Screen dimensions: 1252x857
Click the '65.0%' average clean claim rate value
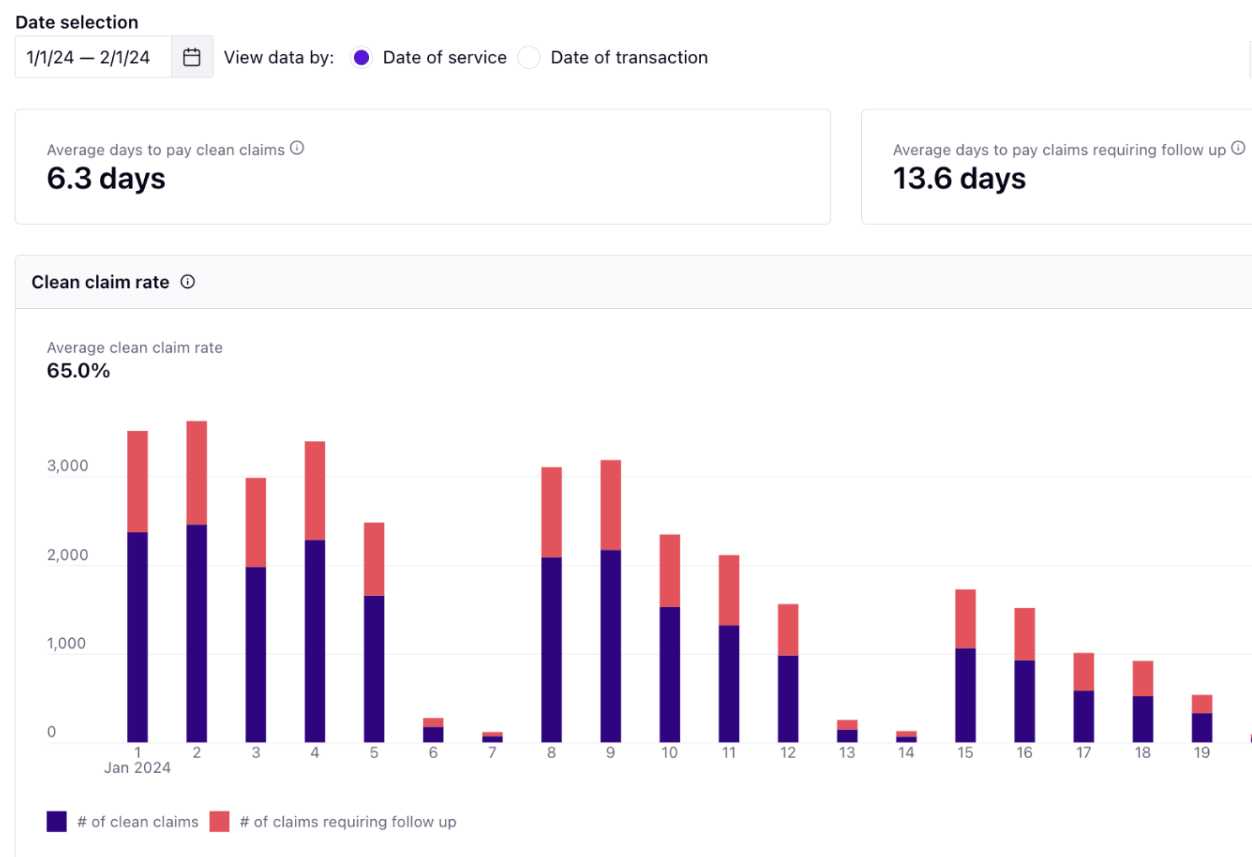click(78, 370)
